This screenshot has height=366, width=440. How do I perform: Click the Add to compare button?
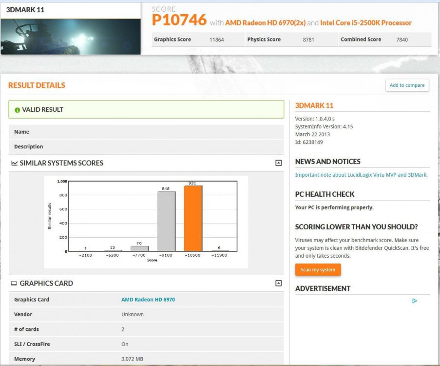407,85
